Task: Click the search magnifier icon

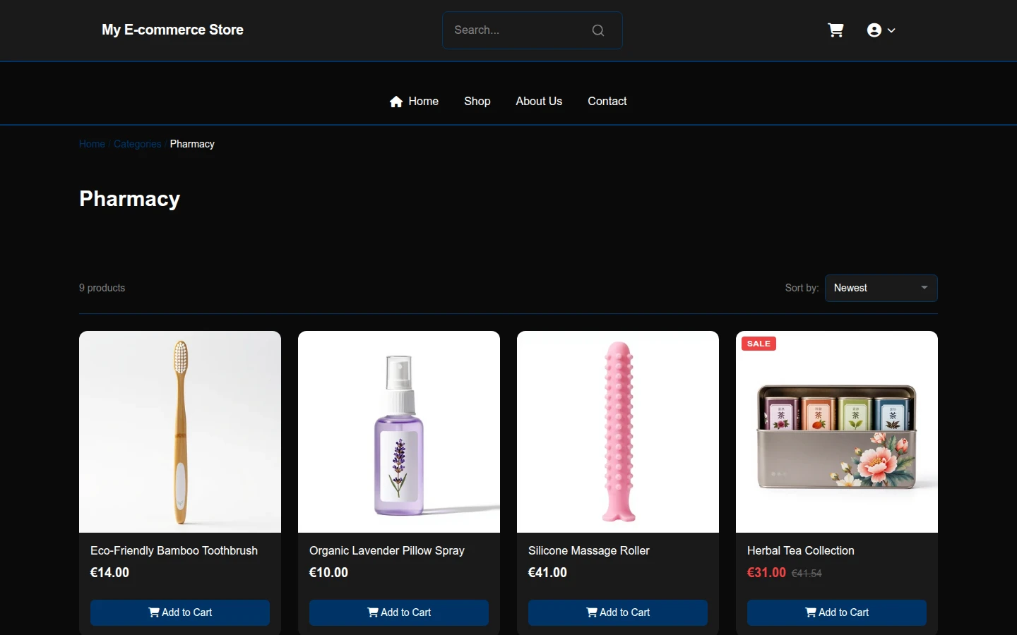Action: click(598, 30)
